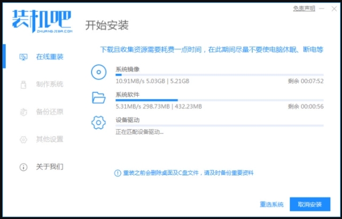Click the 剩余 00:00:56 time

[x=306, y=106]
